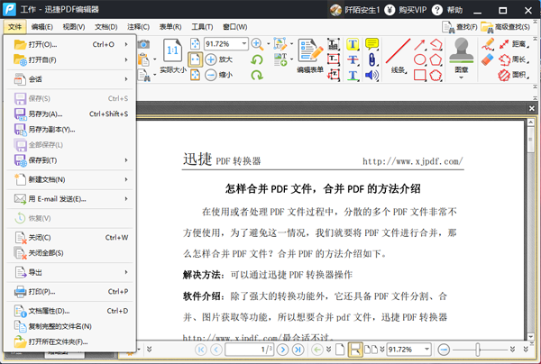Image resolution: width=541 pixels, height=364 pixels.
Task: Open the 视图(V) menu
Action: click(x=74, y=27)
